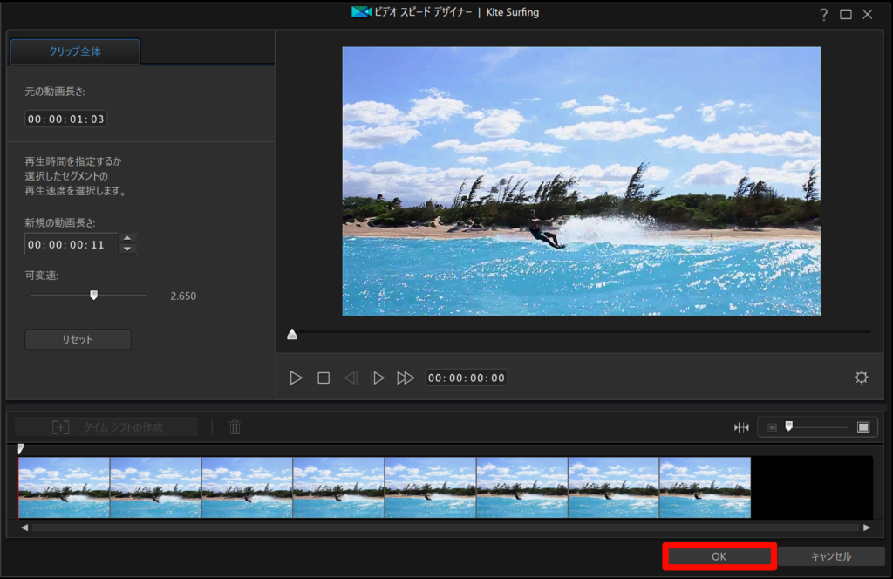
Task: Confirm with the OK button
Action: 719,556
